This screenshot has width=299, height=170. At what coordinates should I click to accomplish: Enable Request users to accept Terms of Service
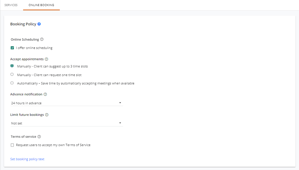12,145
